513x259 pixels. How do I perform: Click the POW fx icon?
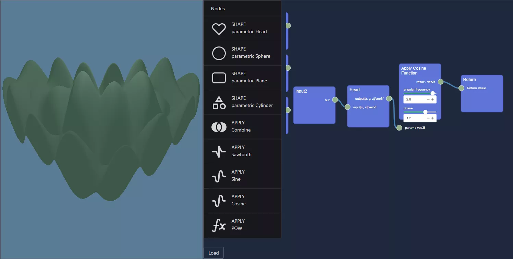(219, 226)
